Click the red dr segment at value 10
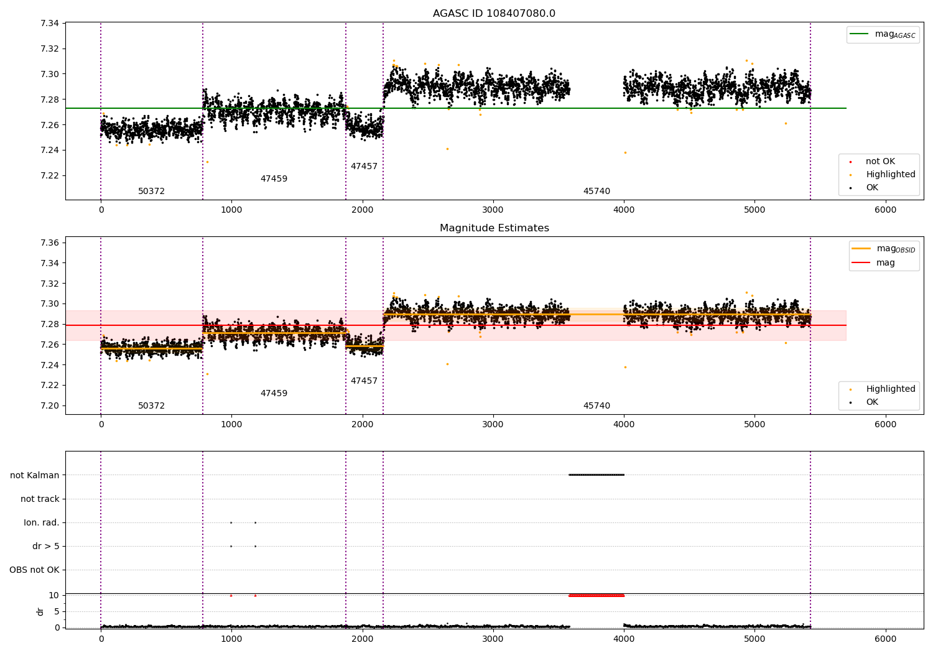This screenshot has height=653, width=933. [x=596, y=596]
